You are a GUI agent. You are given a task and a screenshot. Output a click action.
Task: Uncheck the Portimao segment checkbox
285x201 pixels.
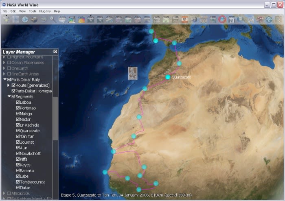pyautogui.click(x=18, y=108)
